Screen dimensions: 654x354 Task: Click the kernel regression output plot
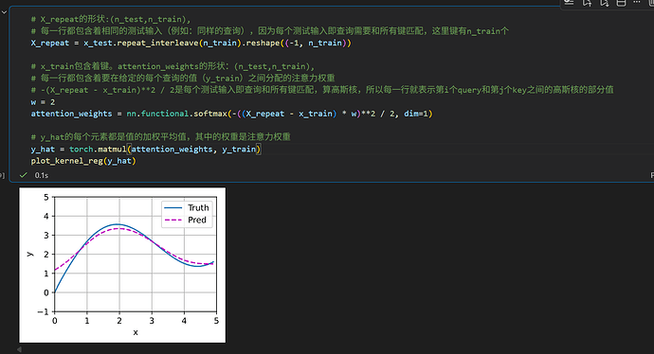point(122,265)
